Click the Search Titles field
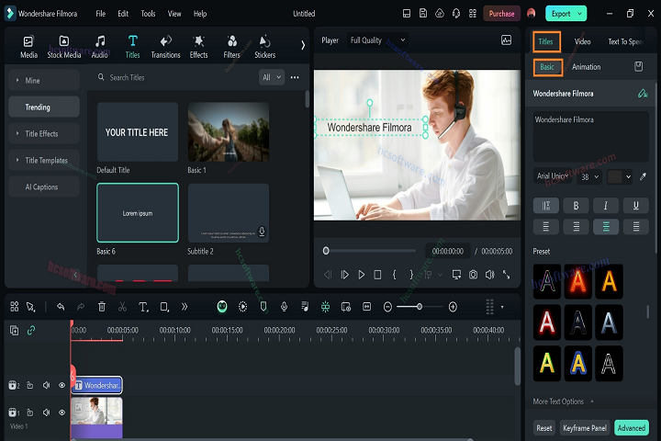This screenshot has height=441, width=661. click(x=175, y=78)
